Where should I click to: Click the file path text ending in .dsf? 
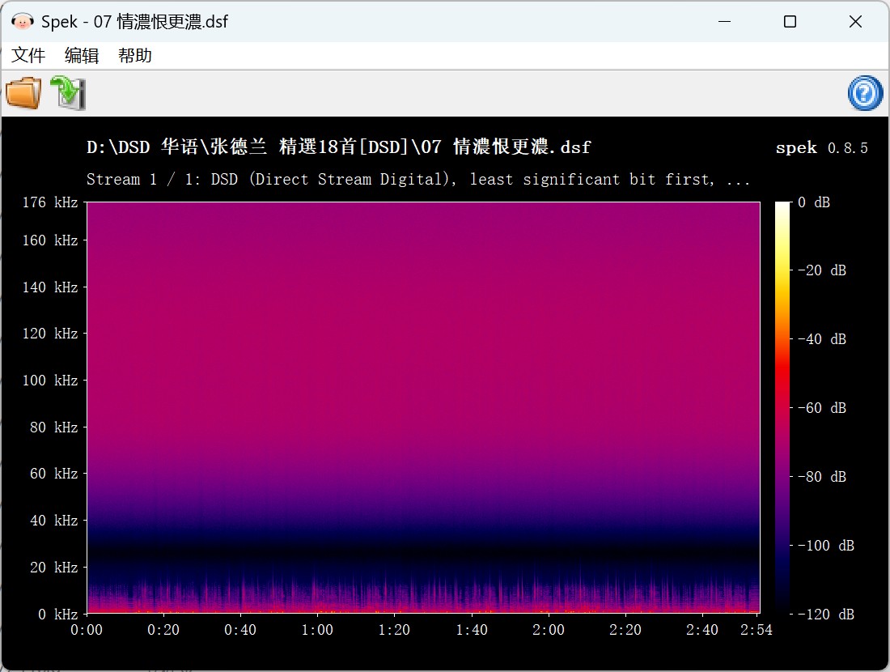point(338,147)
